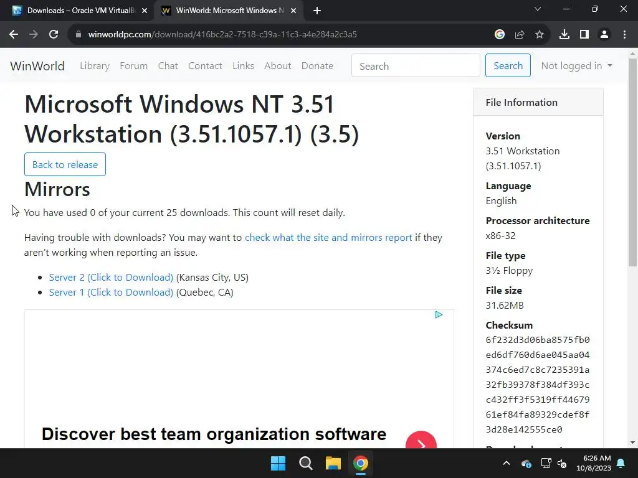Download from Server 2 Kansas City
The image size is (638, 478).
pos(111,278)
